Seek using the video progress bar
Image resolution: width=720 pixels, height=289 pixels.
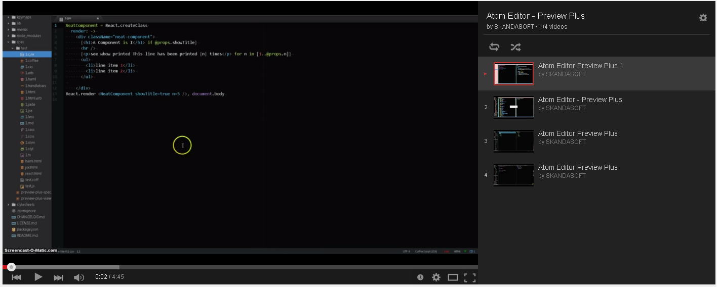(240, 267)
